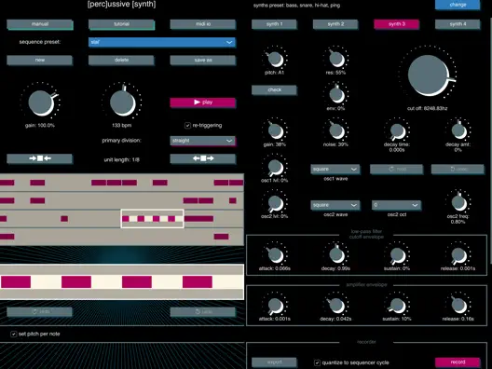492x369 pixels.
Task: Toggle quantize to sequencer cycle checkbox
Action: click(x=317, y=362)
